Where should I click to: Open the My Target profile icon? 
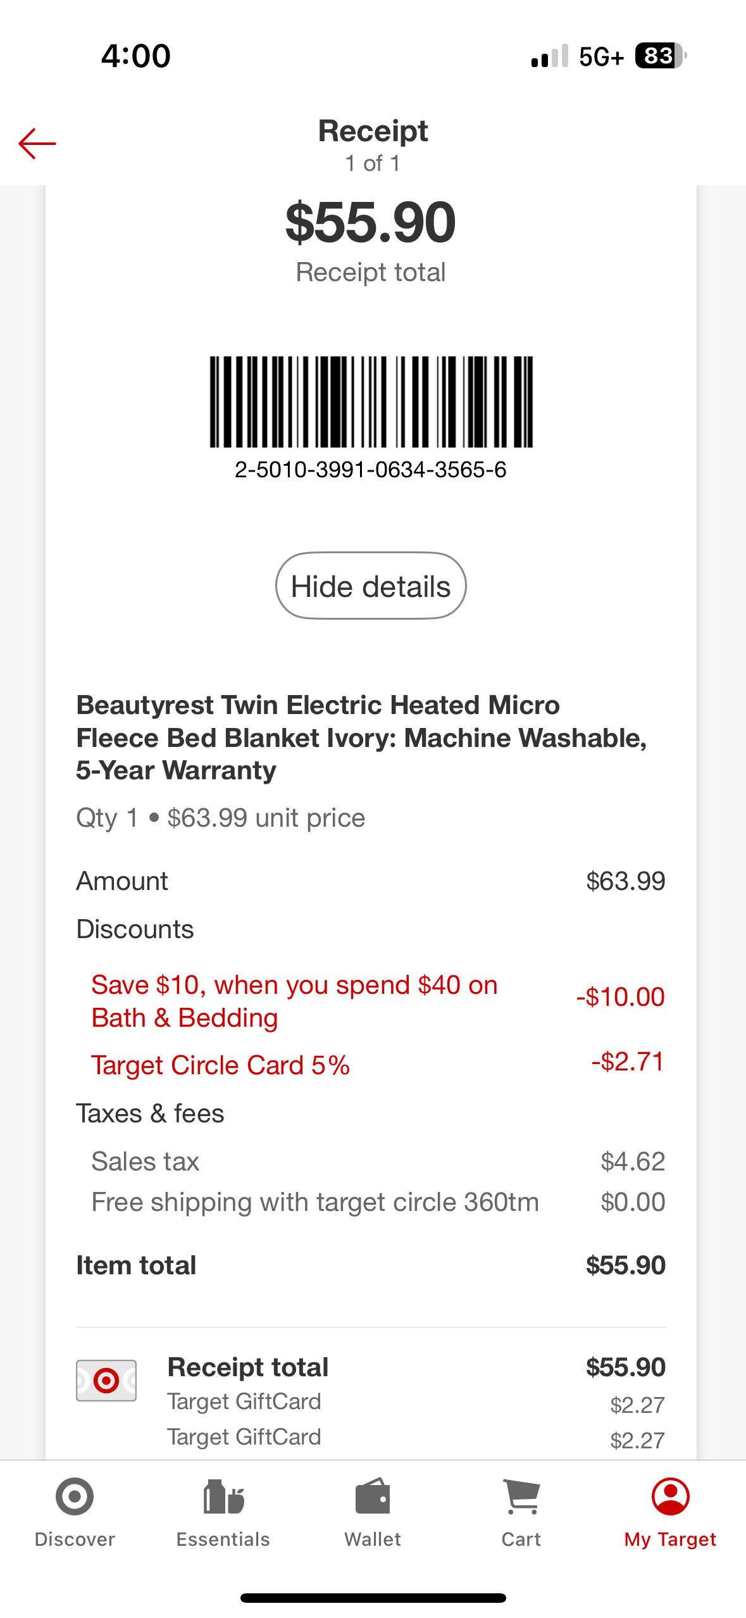point(671,1496)
